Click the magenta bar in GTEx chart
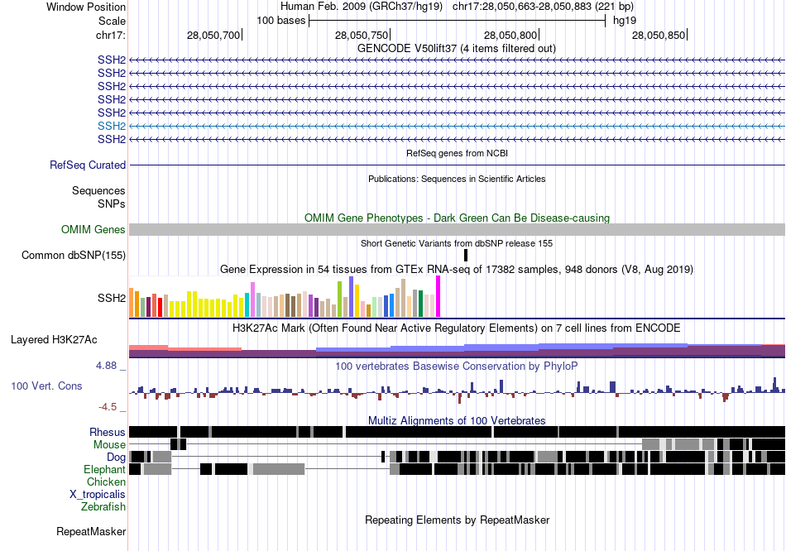The width and height of the screenshot is (786, 551). click(x=439, y=296)
